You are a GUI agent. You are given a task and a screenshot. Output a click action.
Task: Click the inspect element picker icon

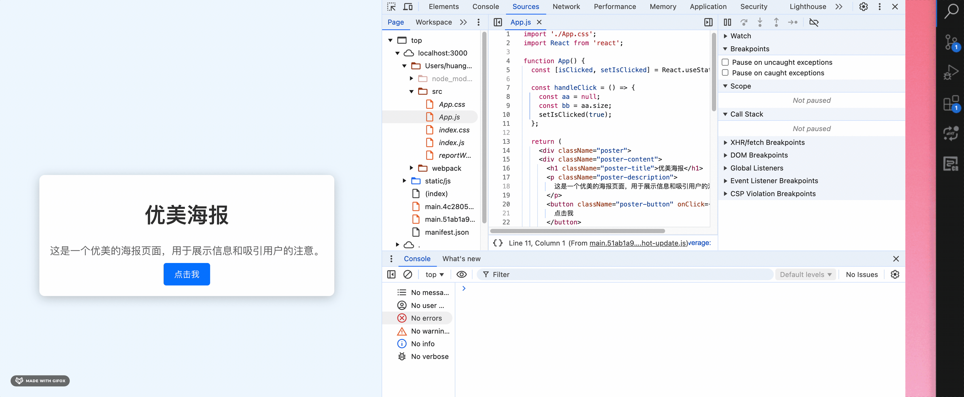pyautogui.click(x=391, y=7)
